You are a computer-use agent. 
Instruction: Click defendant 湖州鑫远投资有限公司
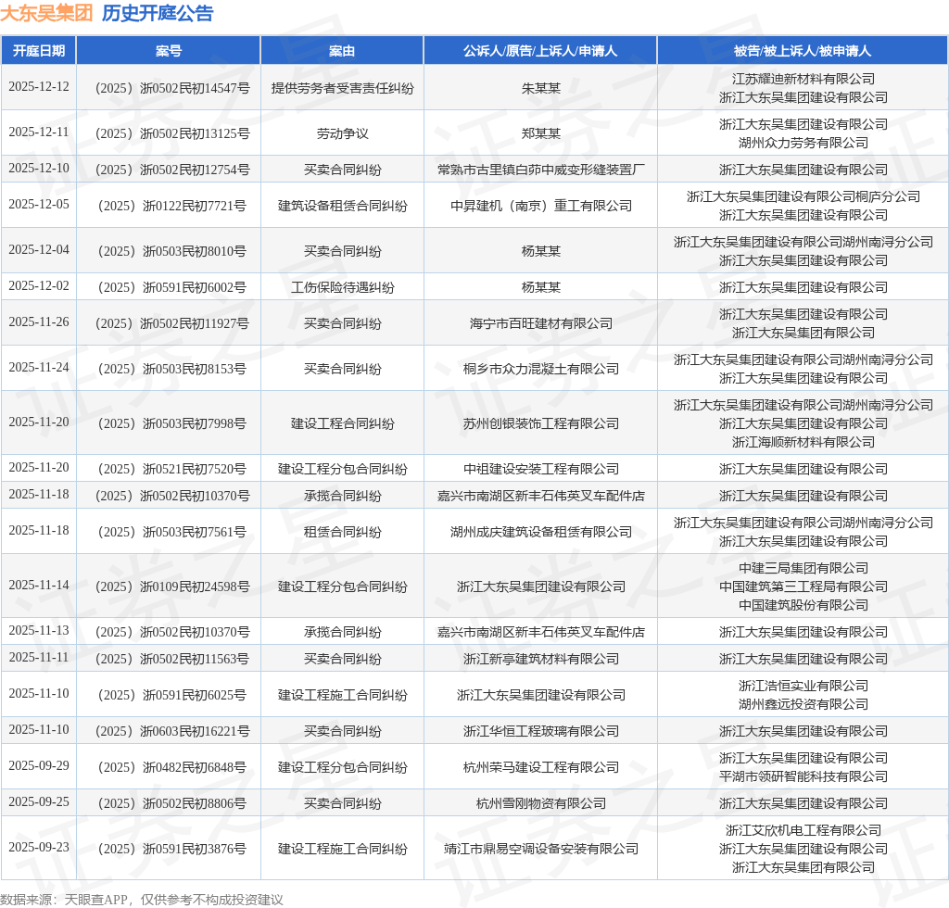click(x=803, y=704)
